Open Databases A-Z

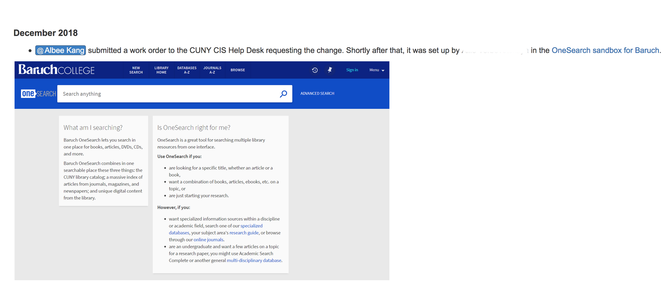click(187, 70)
